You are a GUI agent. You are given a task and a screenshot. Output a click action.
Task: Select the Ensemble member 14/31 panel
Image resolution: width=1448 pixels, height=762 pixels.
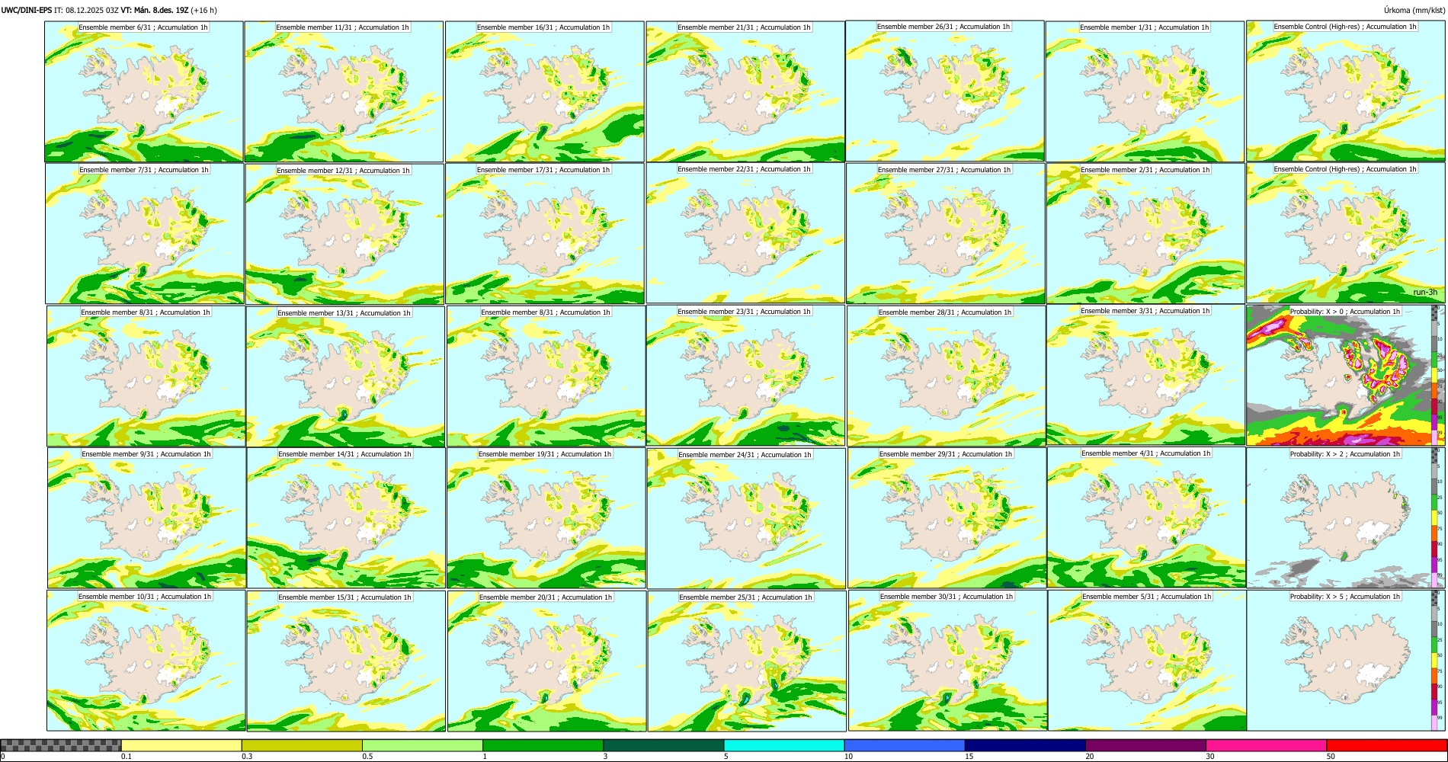pos(346,518)
